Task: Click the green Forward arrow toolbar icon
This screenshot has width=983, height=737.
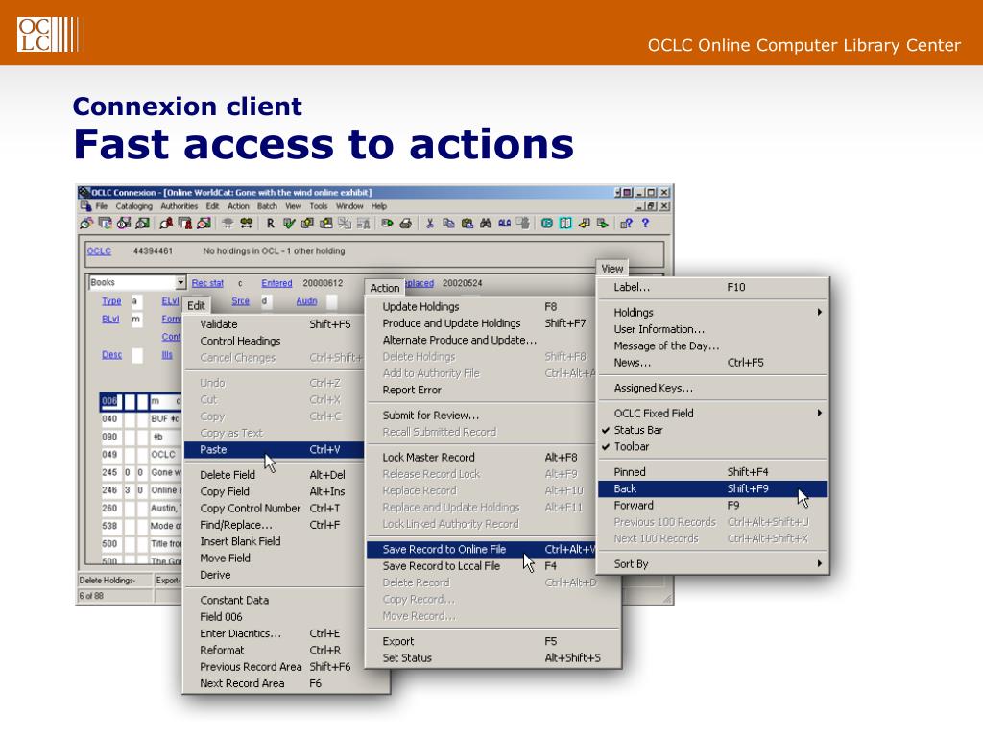Action: [x=603, y=223]
